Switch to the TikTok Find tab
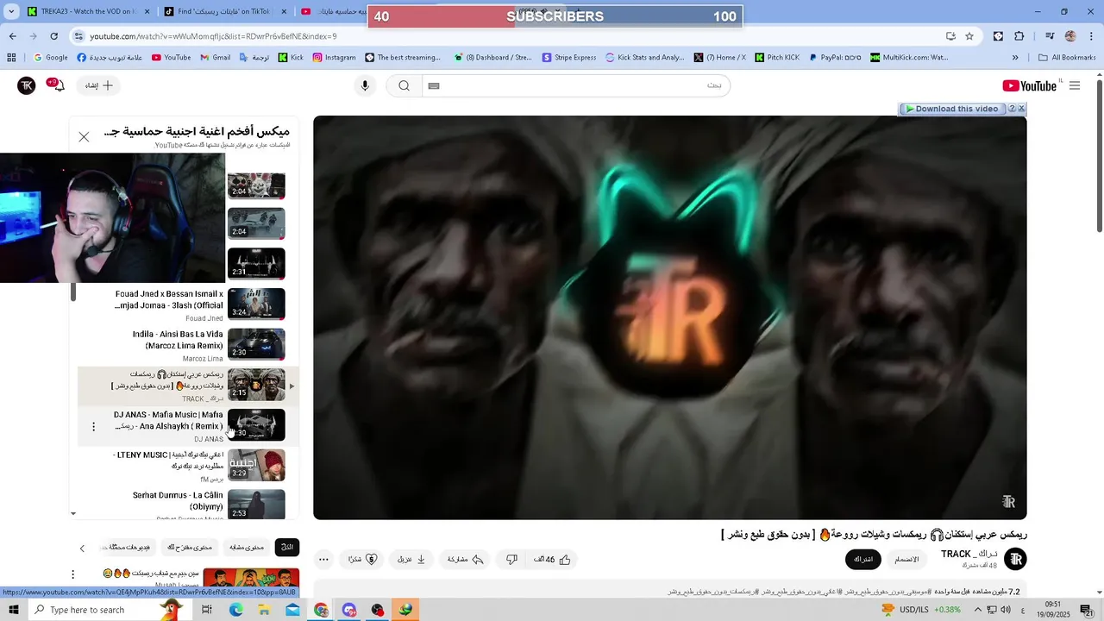This screenshot has height=621, width=1104. tap(225, 11)
